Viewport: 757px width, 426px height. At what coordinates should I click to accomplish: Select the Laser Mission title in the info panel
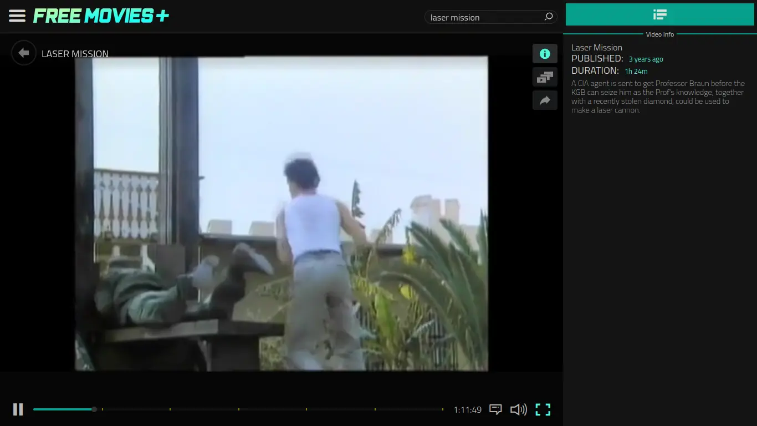click(597, 48)
